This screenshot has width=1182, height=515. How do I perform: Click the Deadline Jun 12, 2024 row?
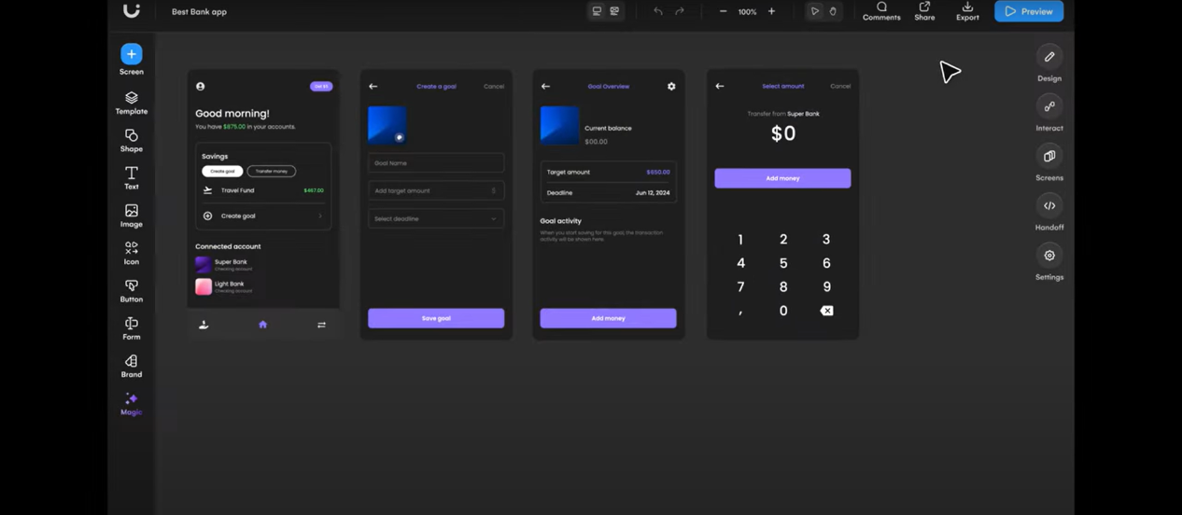pyautogui.click(x=608, y=192)
